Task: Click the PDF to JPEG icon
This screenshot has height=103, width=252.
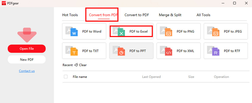Action: 213,31
